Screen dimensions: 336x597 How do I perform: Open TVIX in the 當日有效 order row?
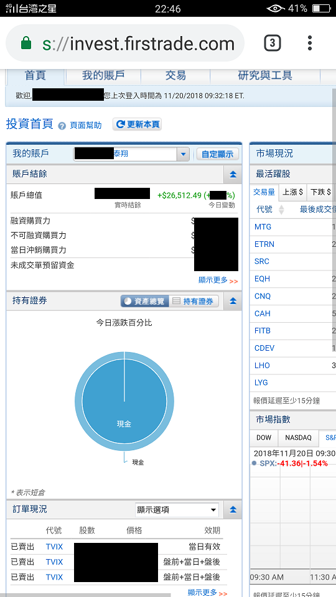tap(54, 547)
